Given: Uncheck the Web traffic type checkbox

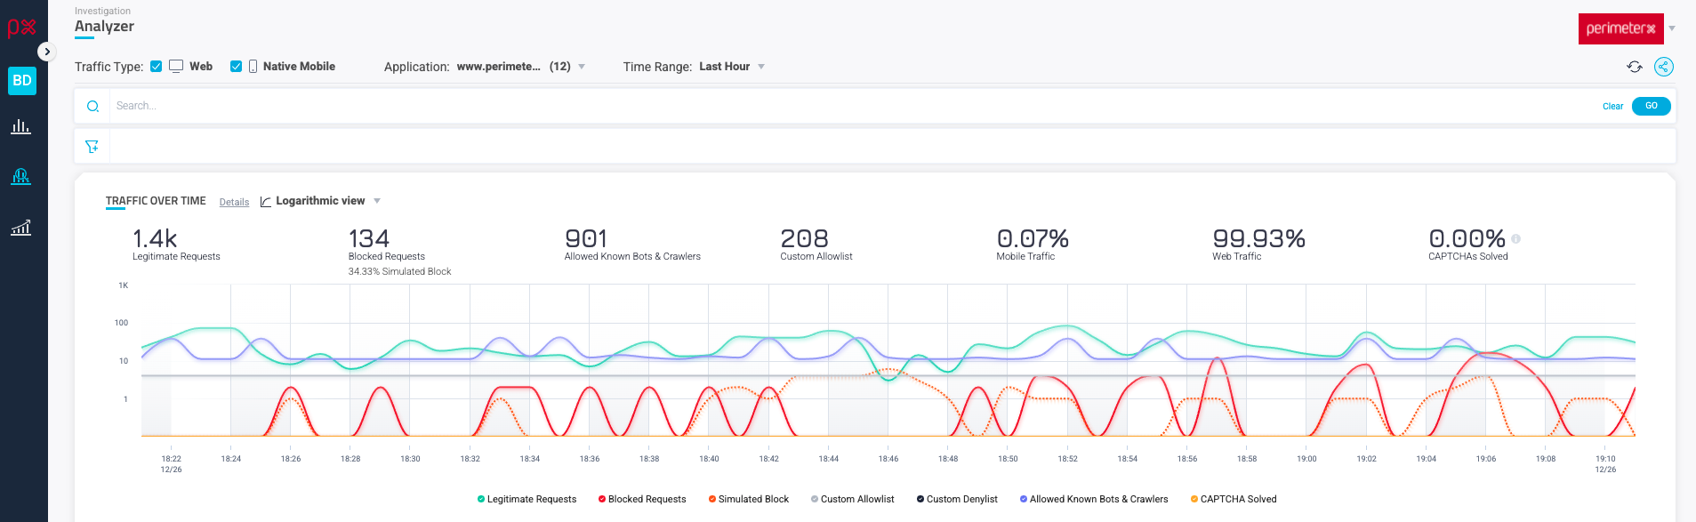Looking at the screenshot, I should click(157, 67).
